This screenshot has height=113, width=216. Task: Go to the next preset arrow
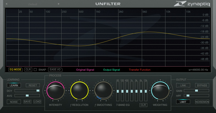(59, 4)
